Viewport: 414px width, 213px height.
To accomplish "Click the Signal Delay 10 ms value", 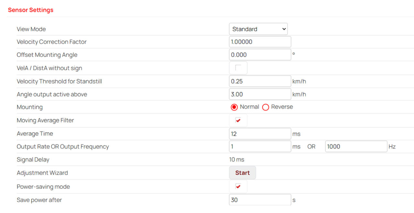I will 237,160.
